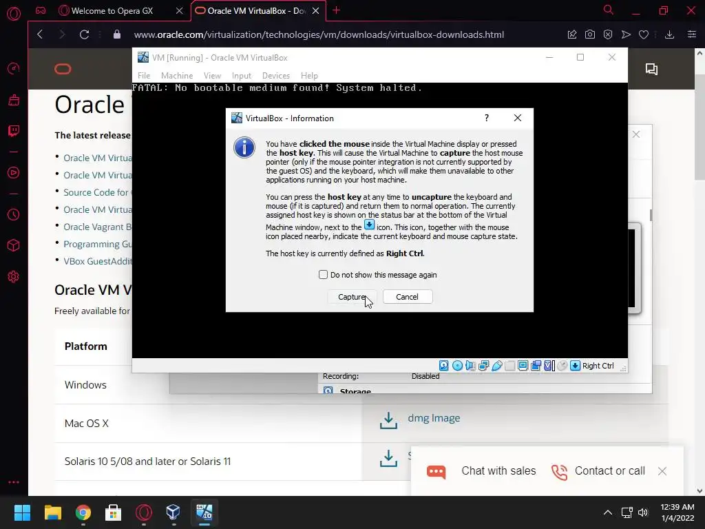Open the Oracle page chat bubbles icon
This screenshot has width=705, height=529.
tap(651, 69)
